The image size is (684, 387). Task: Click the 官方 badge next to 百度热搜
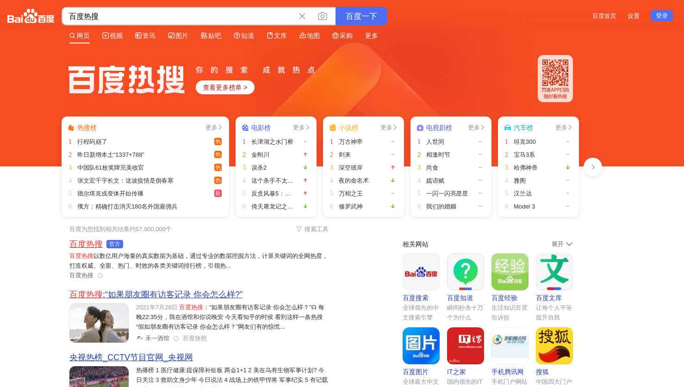(x=115, y=244)
